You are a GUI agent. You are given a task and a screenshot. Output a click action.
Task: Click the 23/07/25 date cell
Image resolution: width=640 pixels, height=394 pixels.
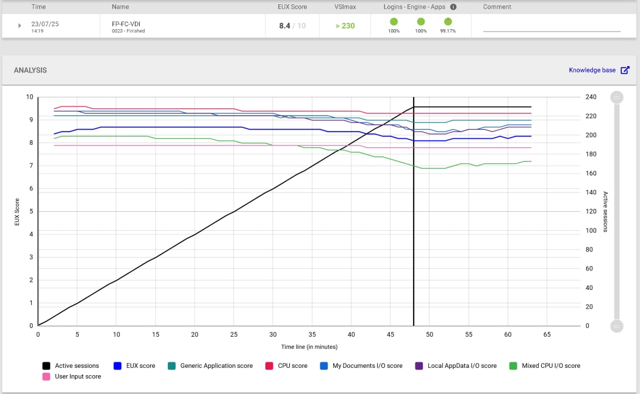tap(45, 24)
